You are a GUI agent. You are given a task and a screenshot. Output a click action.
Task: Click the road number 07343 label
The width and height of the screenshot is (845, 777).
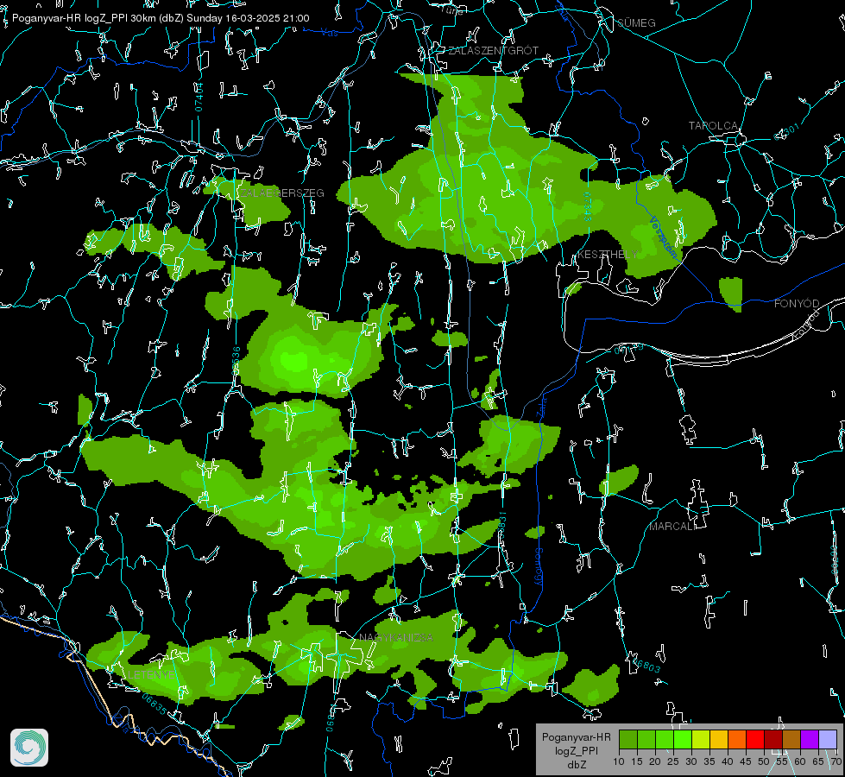(588, 207)
